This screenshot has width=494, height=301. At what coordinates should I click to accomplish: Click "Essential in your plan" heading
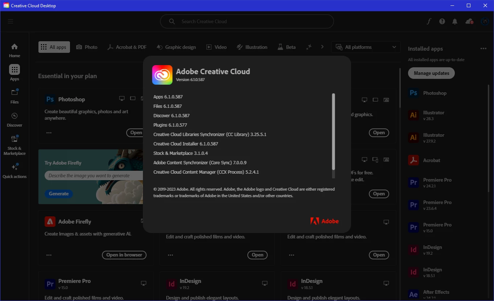[67, 76]
